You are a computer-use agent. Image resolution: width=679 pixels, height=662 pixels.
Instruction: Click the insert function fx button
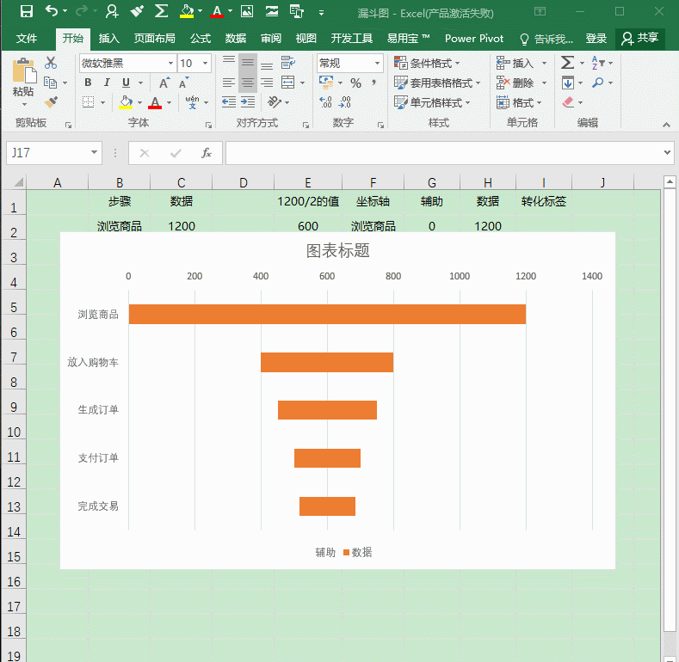(207, 153)
